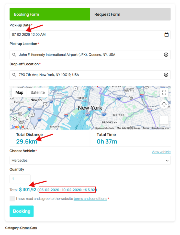
Task: Open the Cheap Cars category link
Action: 28,228
